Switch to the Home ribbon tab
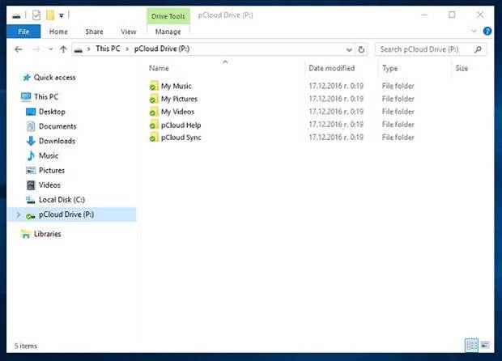 (x=58, y=32)
